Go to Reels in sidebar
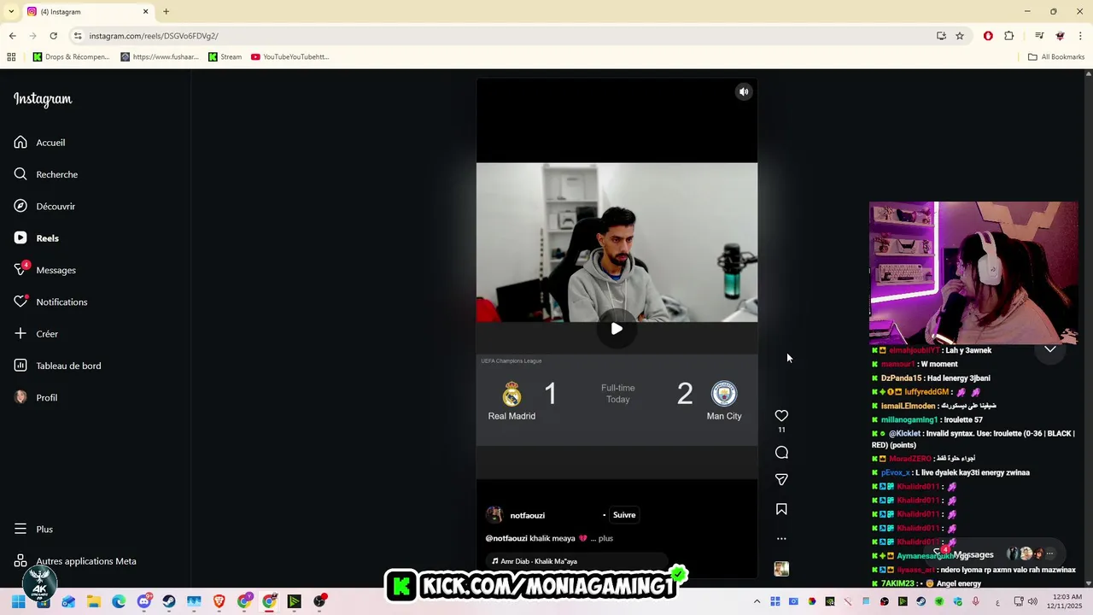 (37, 238)
